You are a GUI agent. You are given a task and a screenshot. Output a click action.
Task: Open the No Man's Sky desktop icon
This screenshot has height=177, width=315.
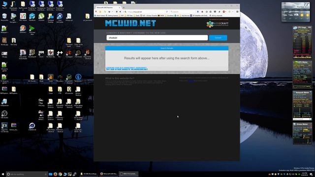(x=51, y=54)
